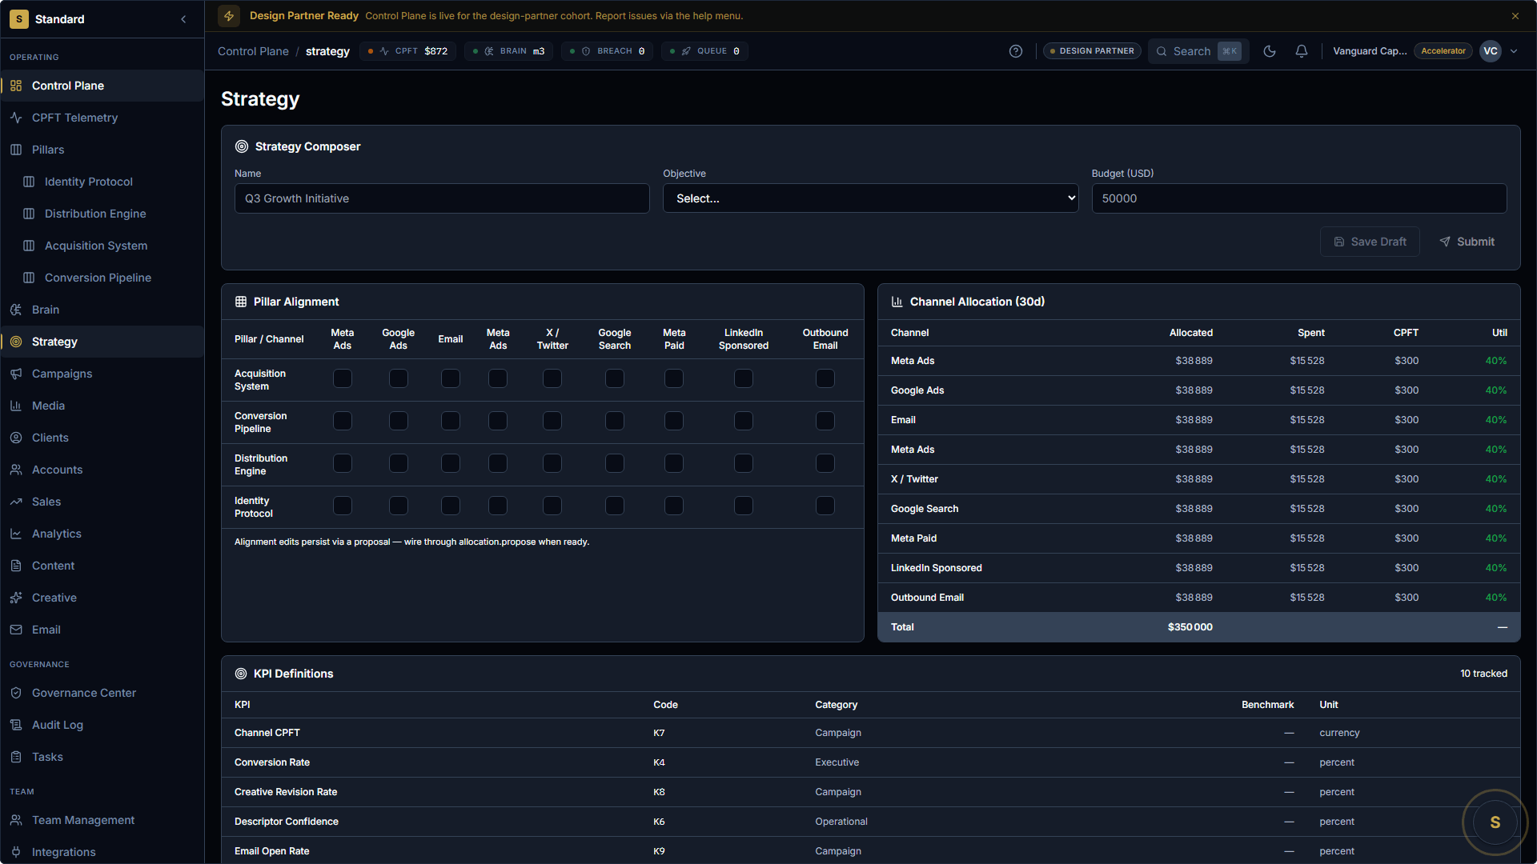Open Clients in the sidebar
The image size is (1537, 864).
[x=102, y=438]
